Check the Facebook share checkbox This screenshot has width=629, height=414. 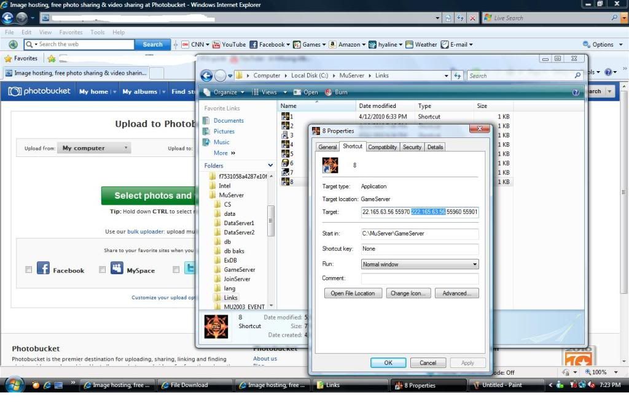click(x=29, y=270)
